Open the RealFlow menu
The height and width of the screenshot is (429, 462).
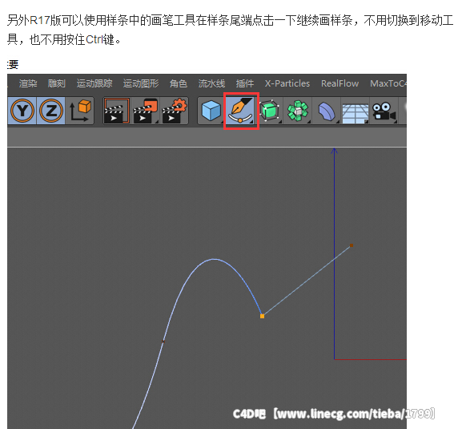pos(339,83)
